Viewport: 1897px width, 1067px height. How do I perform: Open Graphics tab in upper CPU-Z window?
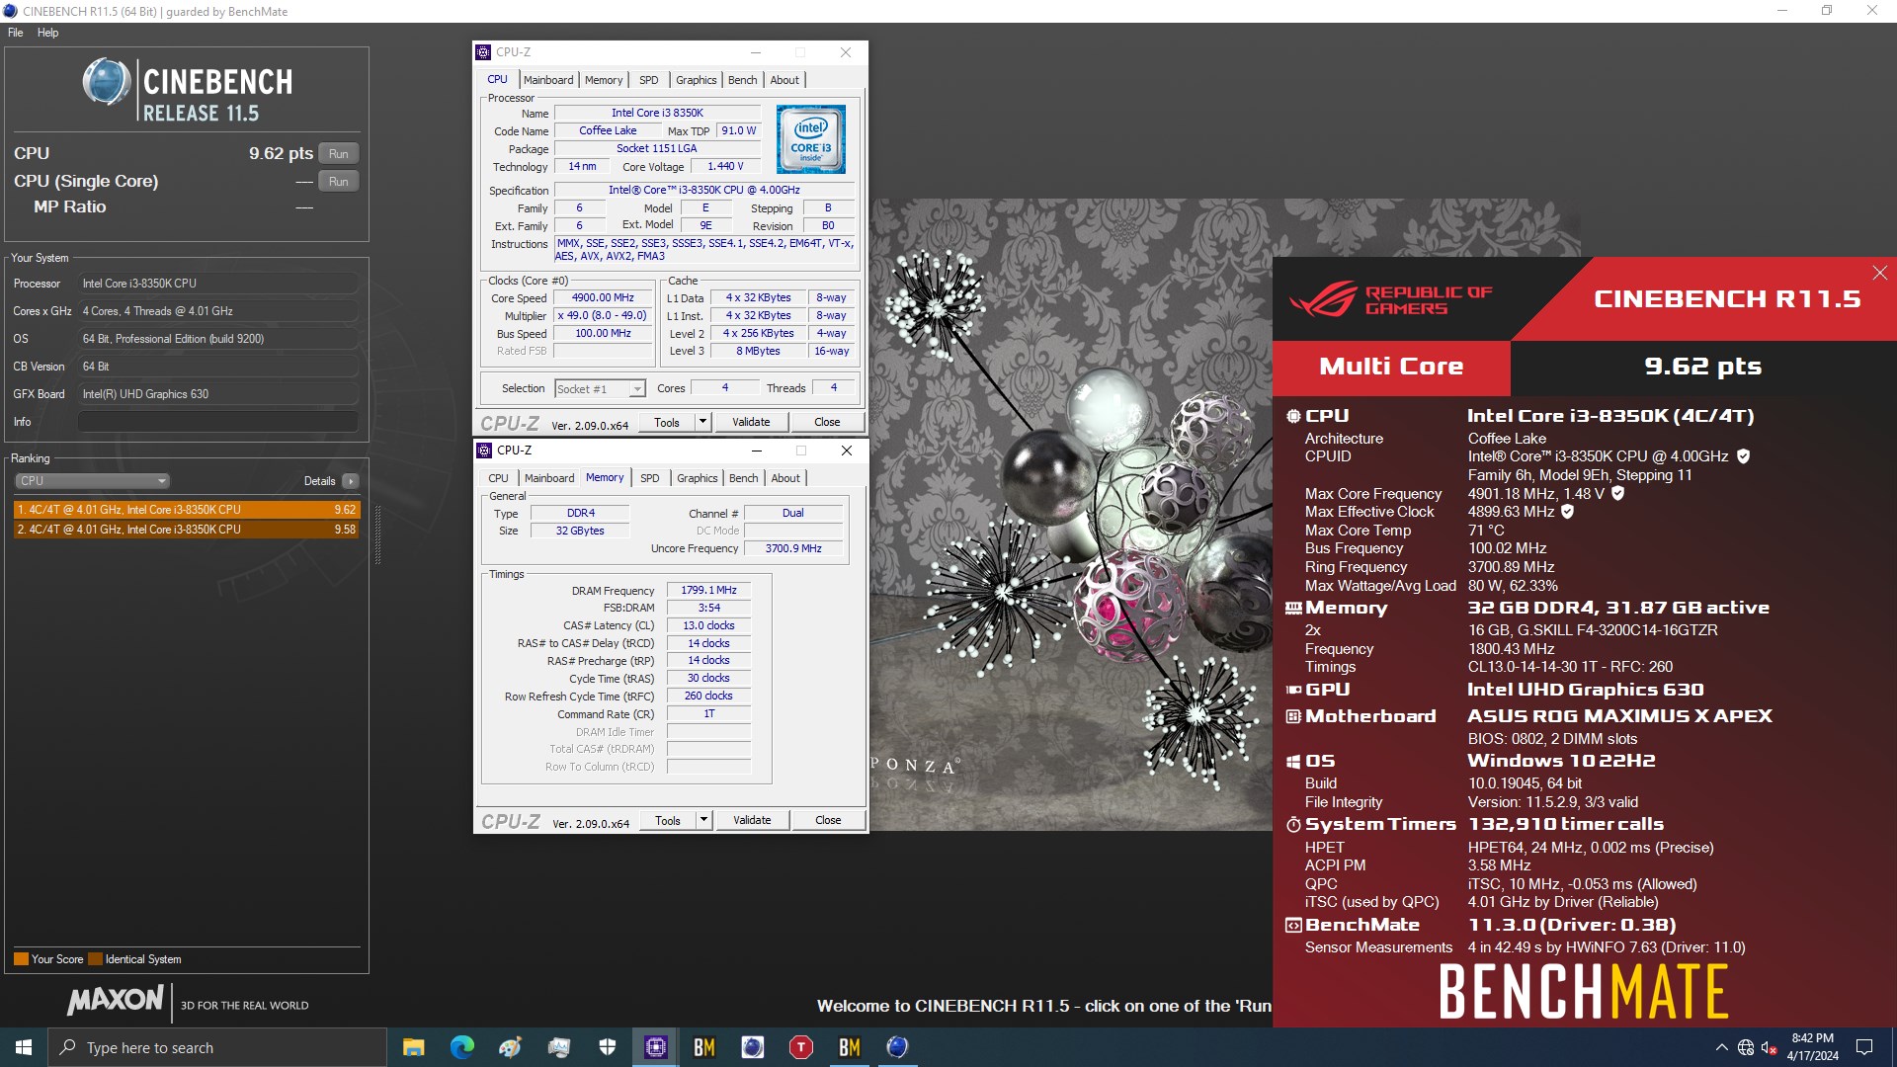pyautogui.click(x=697, y=80)
